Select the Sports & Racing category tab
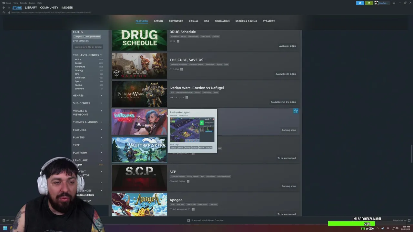Screen dimensions: 413x232 pos(246,21)
